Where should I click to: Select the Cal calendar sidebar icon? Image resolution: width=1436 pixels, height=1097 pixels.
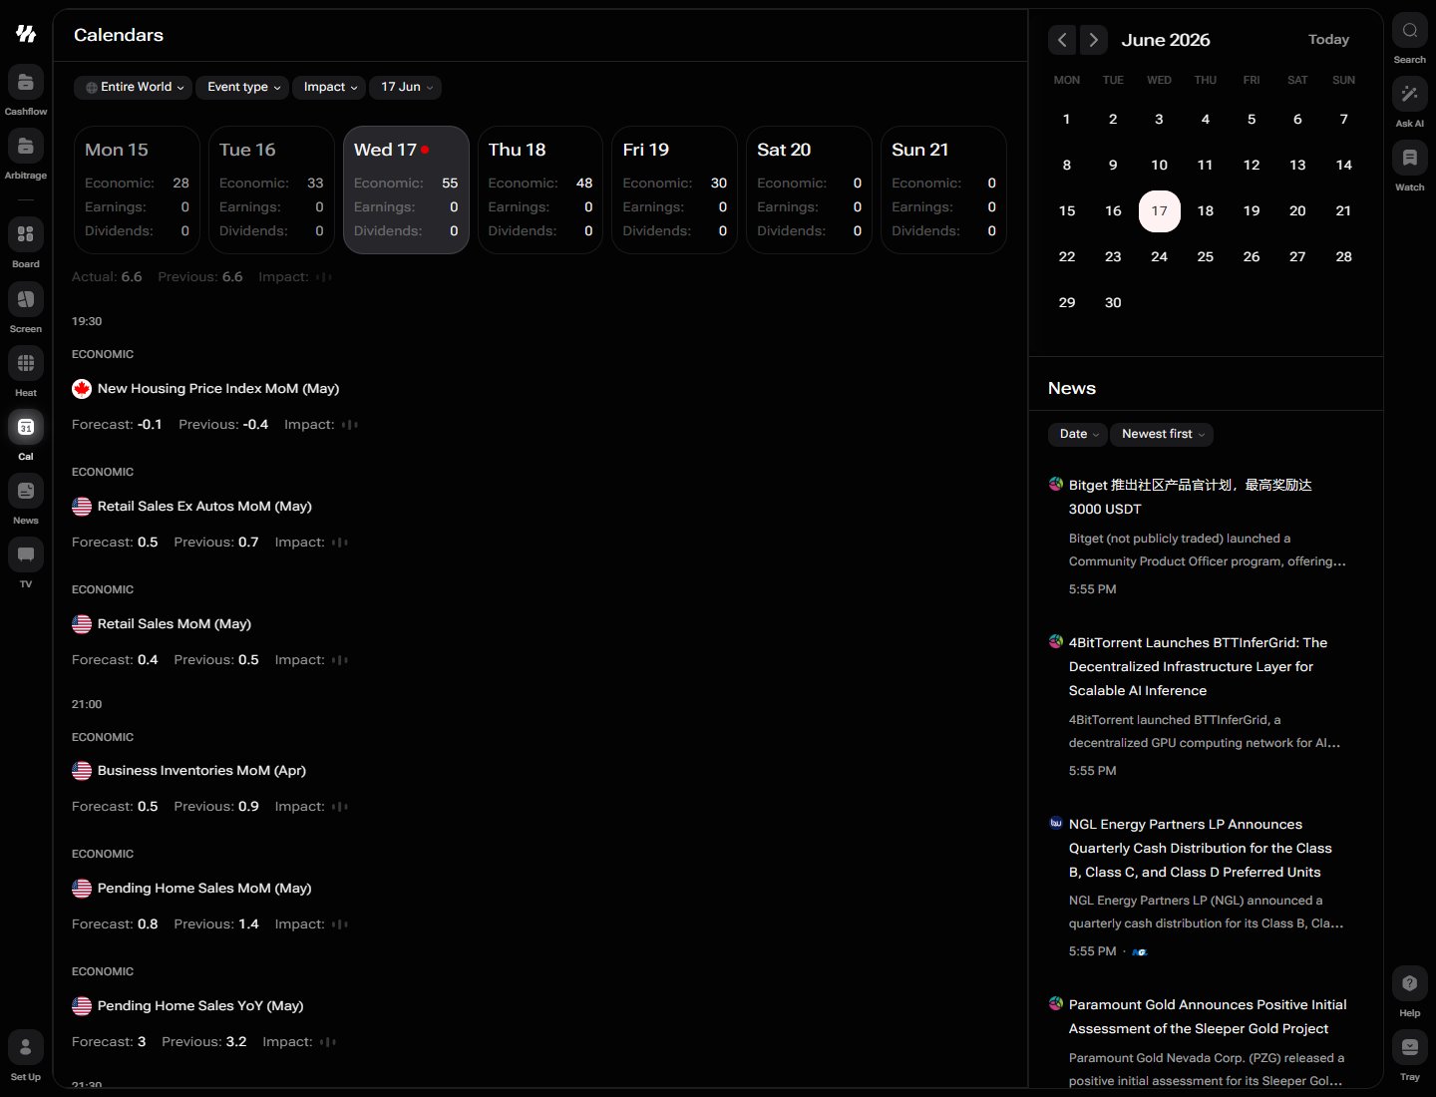pos(26,427)
